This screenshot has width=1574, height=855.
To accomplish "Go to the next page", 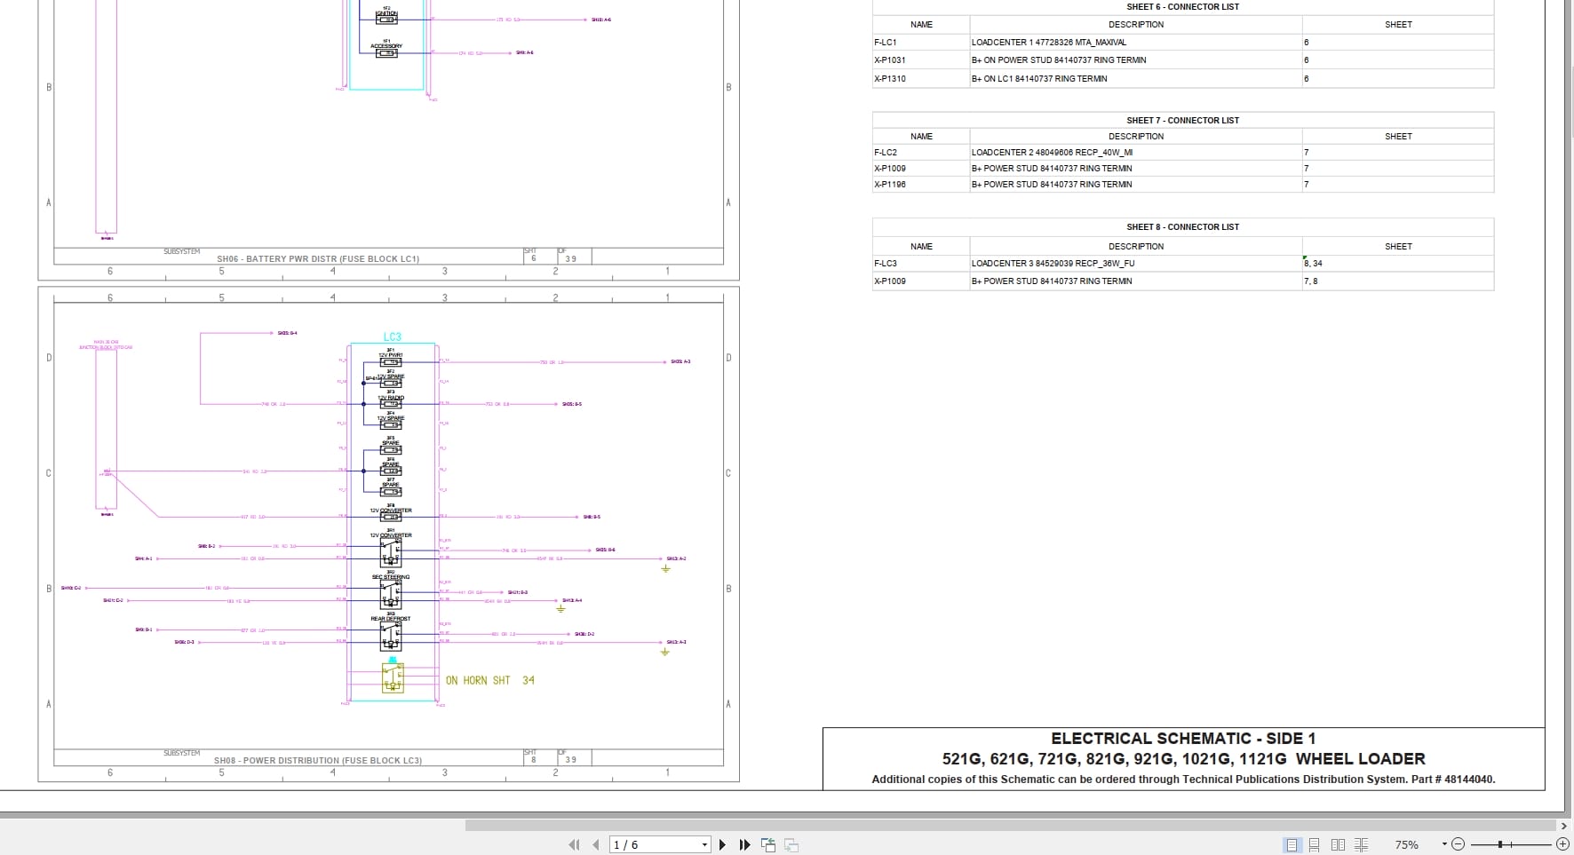I will [722, 844].
